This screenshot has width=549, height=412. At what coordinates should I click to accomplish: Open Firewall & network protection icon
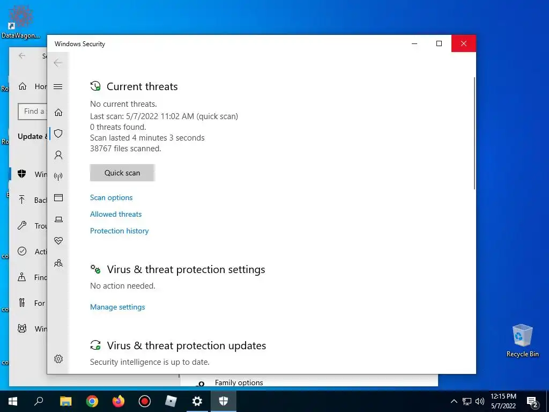pyautogui.click(x=58, y=176)
